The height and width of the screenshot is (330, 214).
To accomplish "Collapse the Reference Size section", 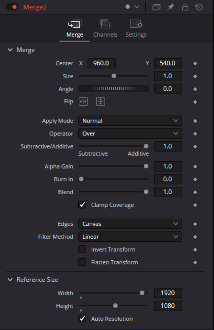I will pyautogui.click(x=10, y=280).
